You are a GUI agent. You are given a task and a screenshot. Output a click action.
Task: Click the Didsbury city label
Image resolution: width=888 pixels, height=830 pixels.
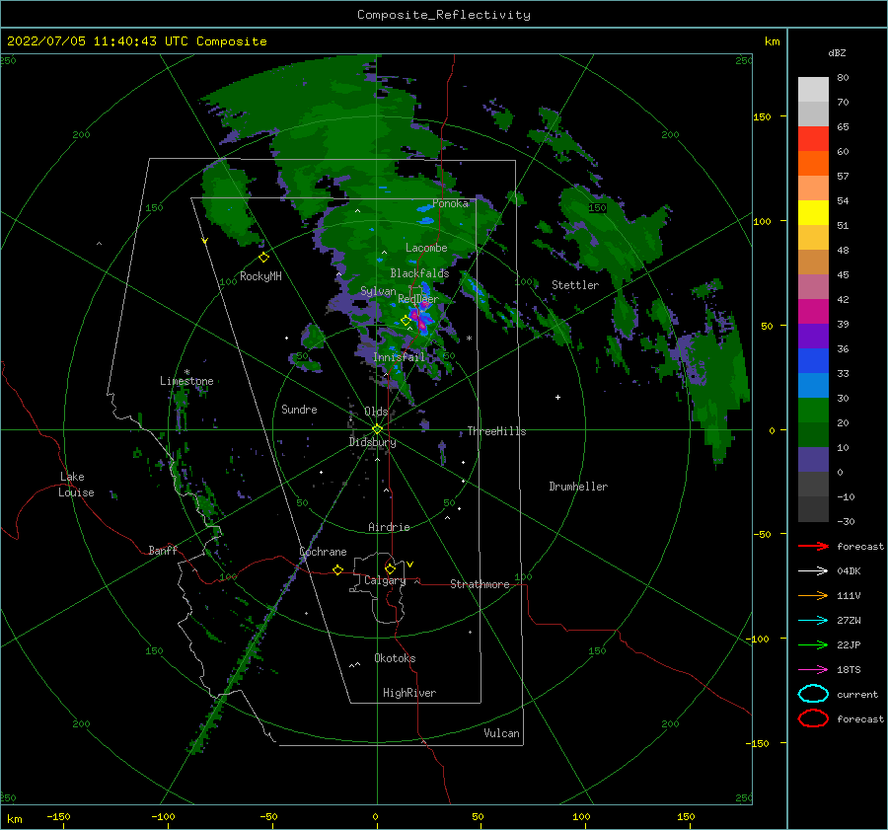pyautogui.click(x=372, y=442)
